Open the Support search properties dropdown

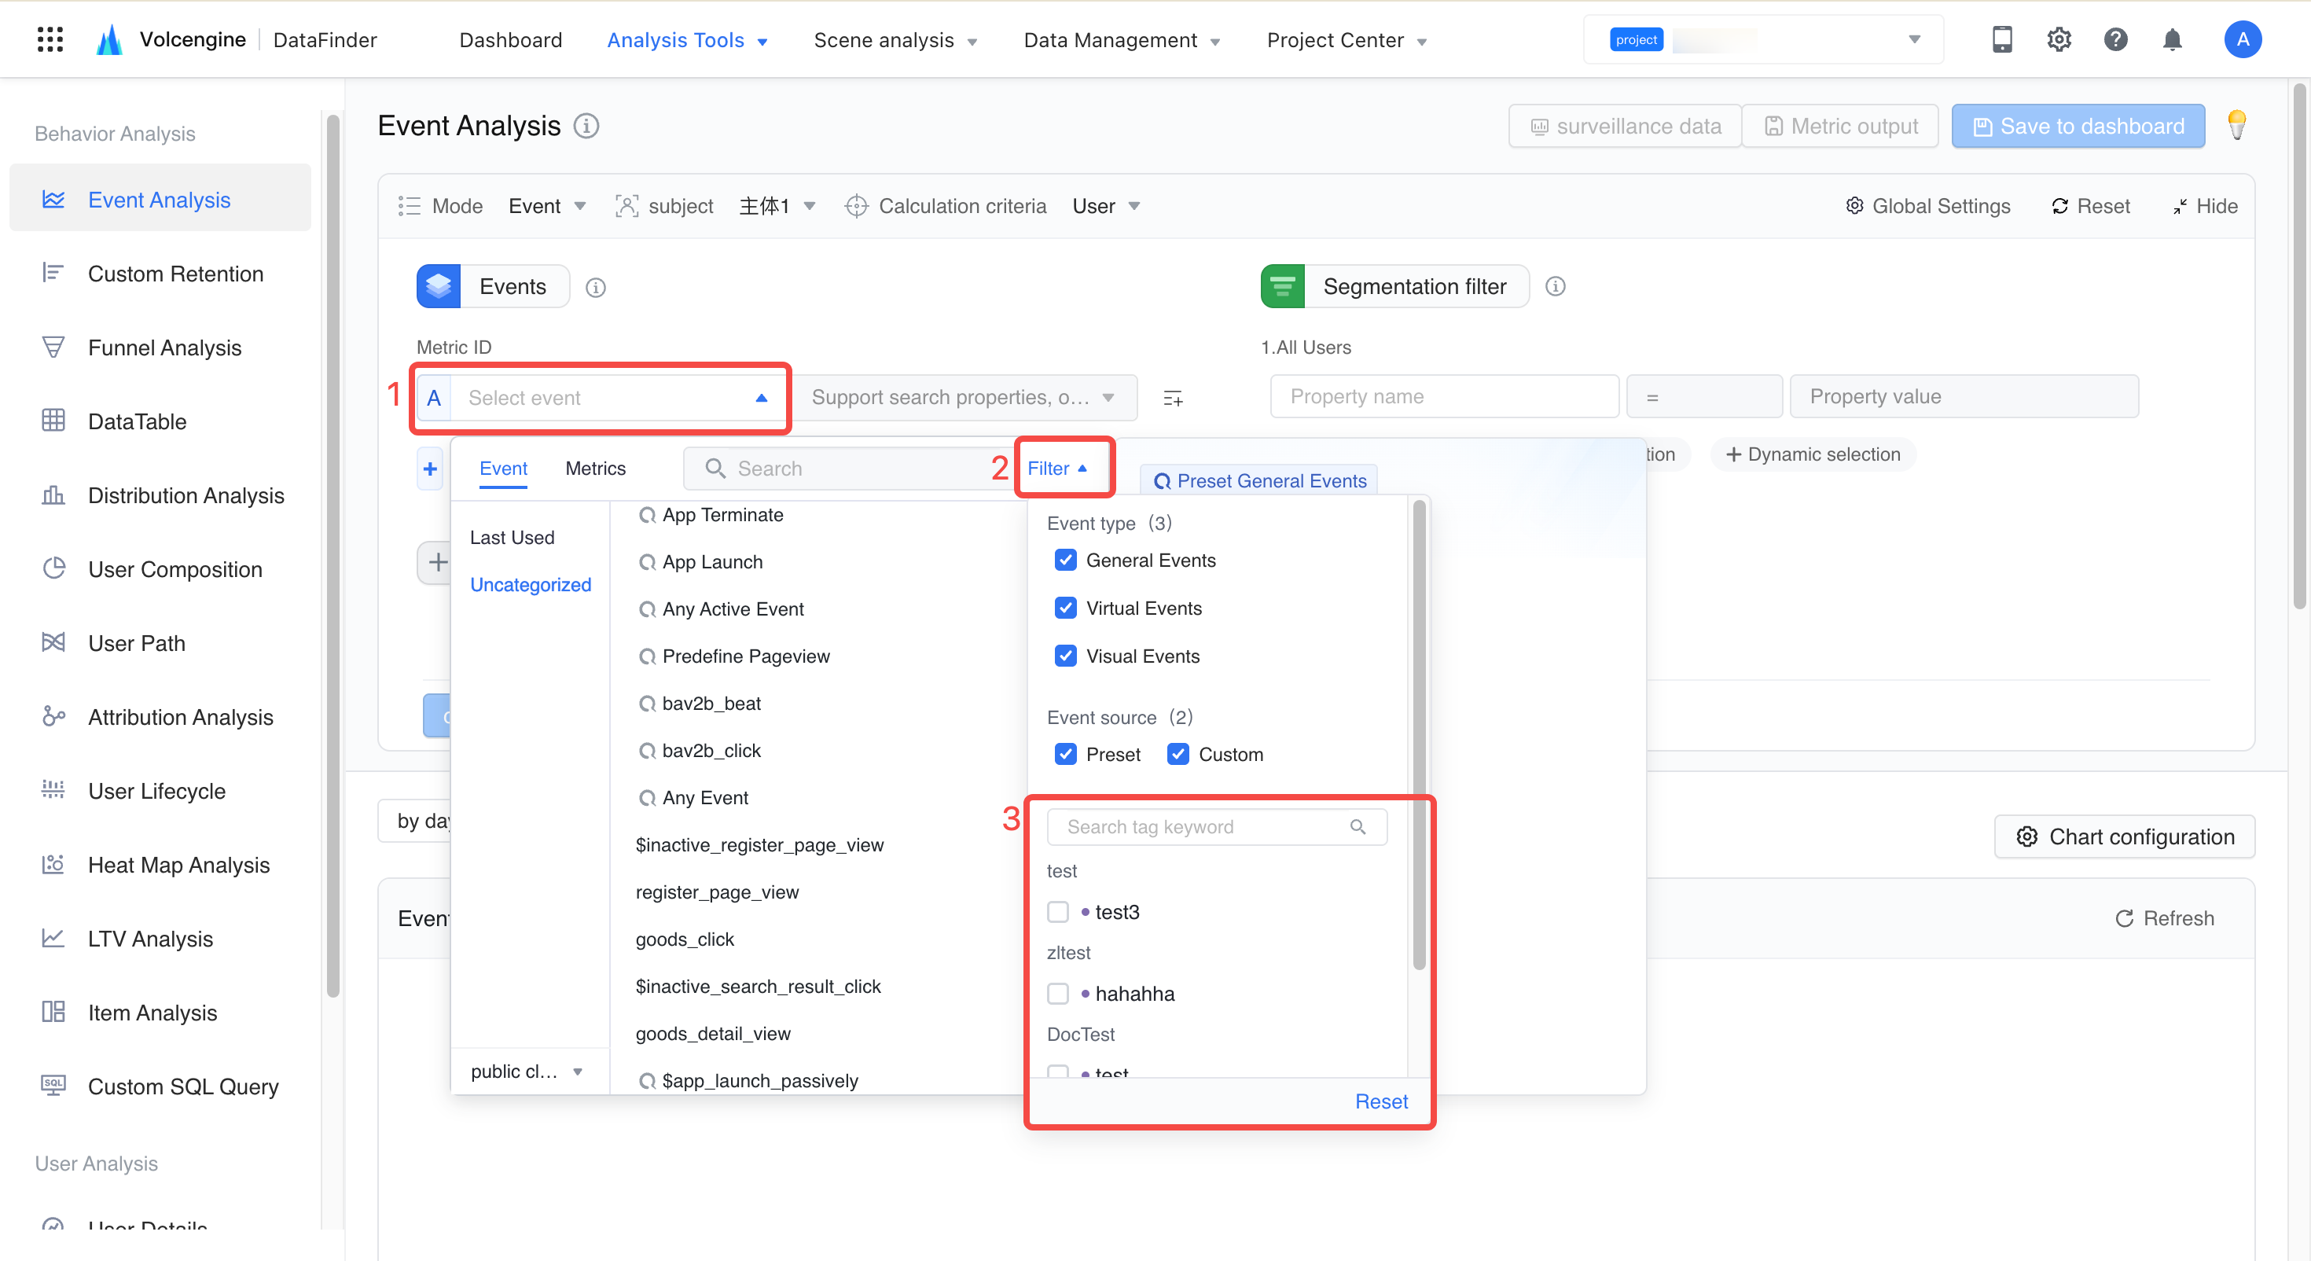coord(966,398)
